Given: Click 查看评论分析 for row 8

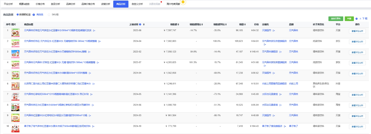Looking at the screenshot, I should point(357,105).
